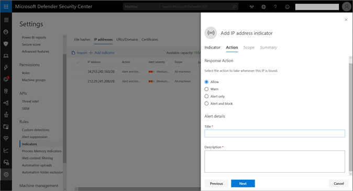Click the Cancel button
The width and height of the screenshot is (353, 191).
tap(338, 184)
